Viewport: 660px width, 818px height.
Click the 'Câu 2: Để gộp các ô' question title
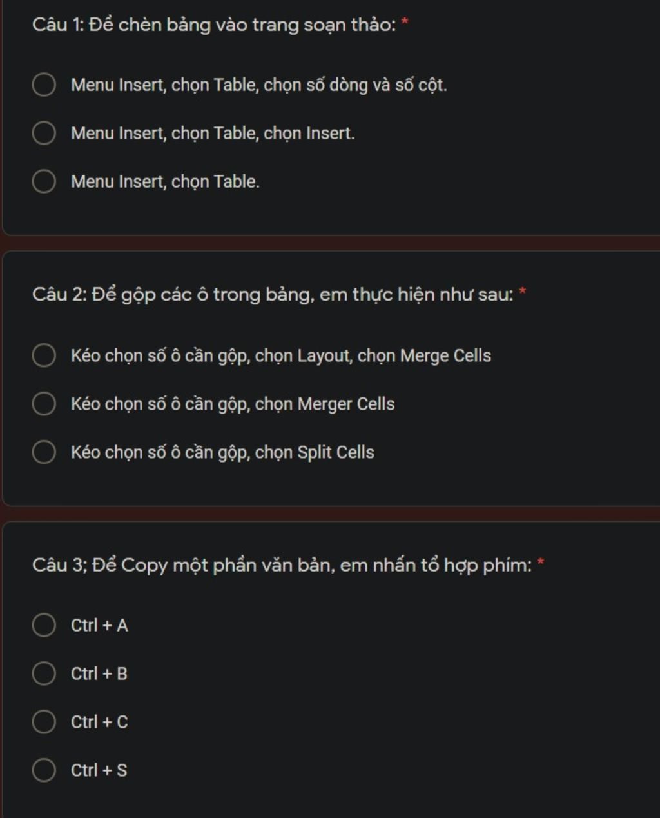coord(272,295)
